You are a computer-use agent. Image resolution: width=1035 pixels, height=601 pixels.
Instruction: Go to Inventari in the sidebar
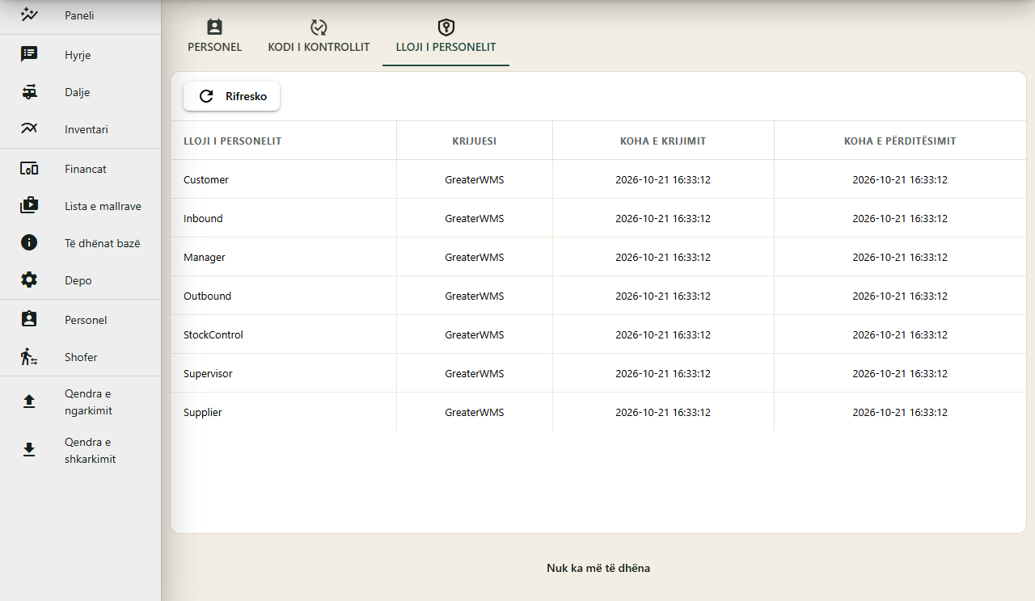tap(80, 129)
